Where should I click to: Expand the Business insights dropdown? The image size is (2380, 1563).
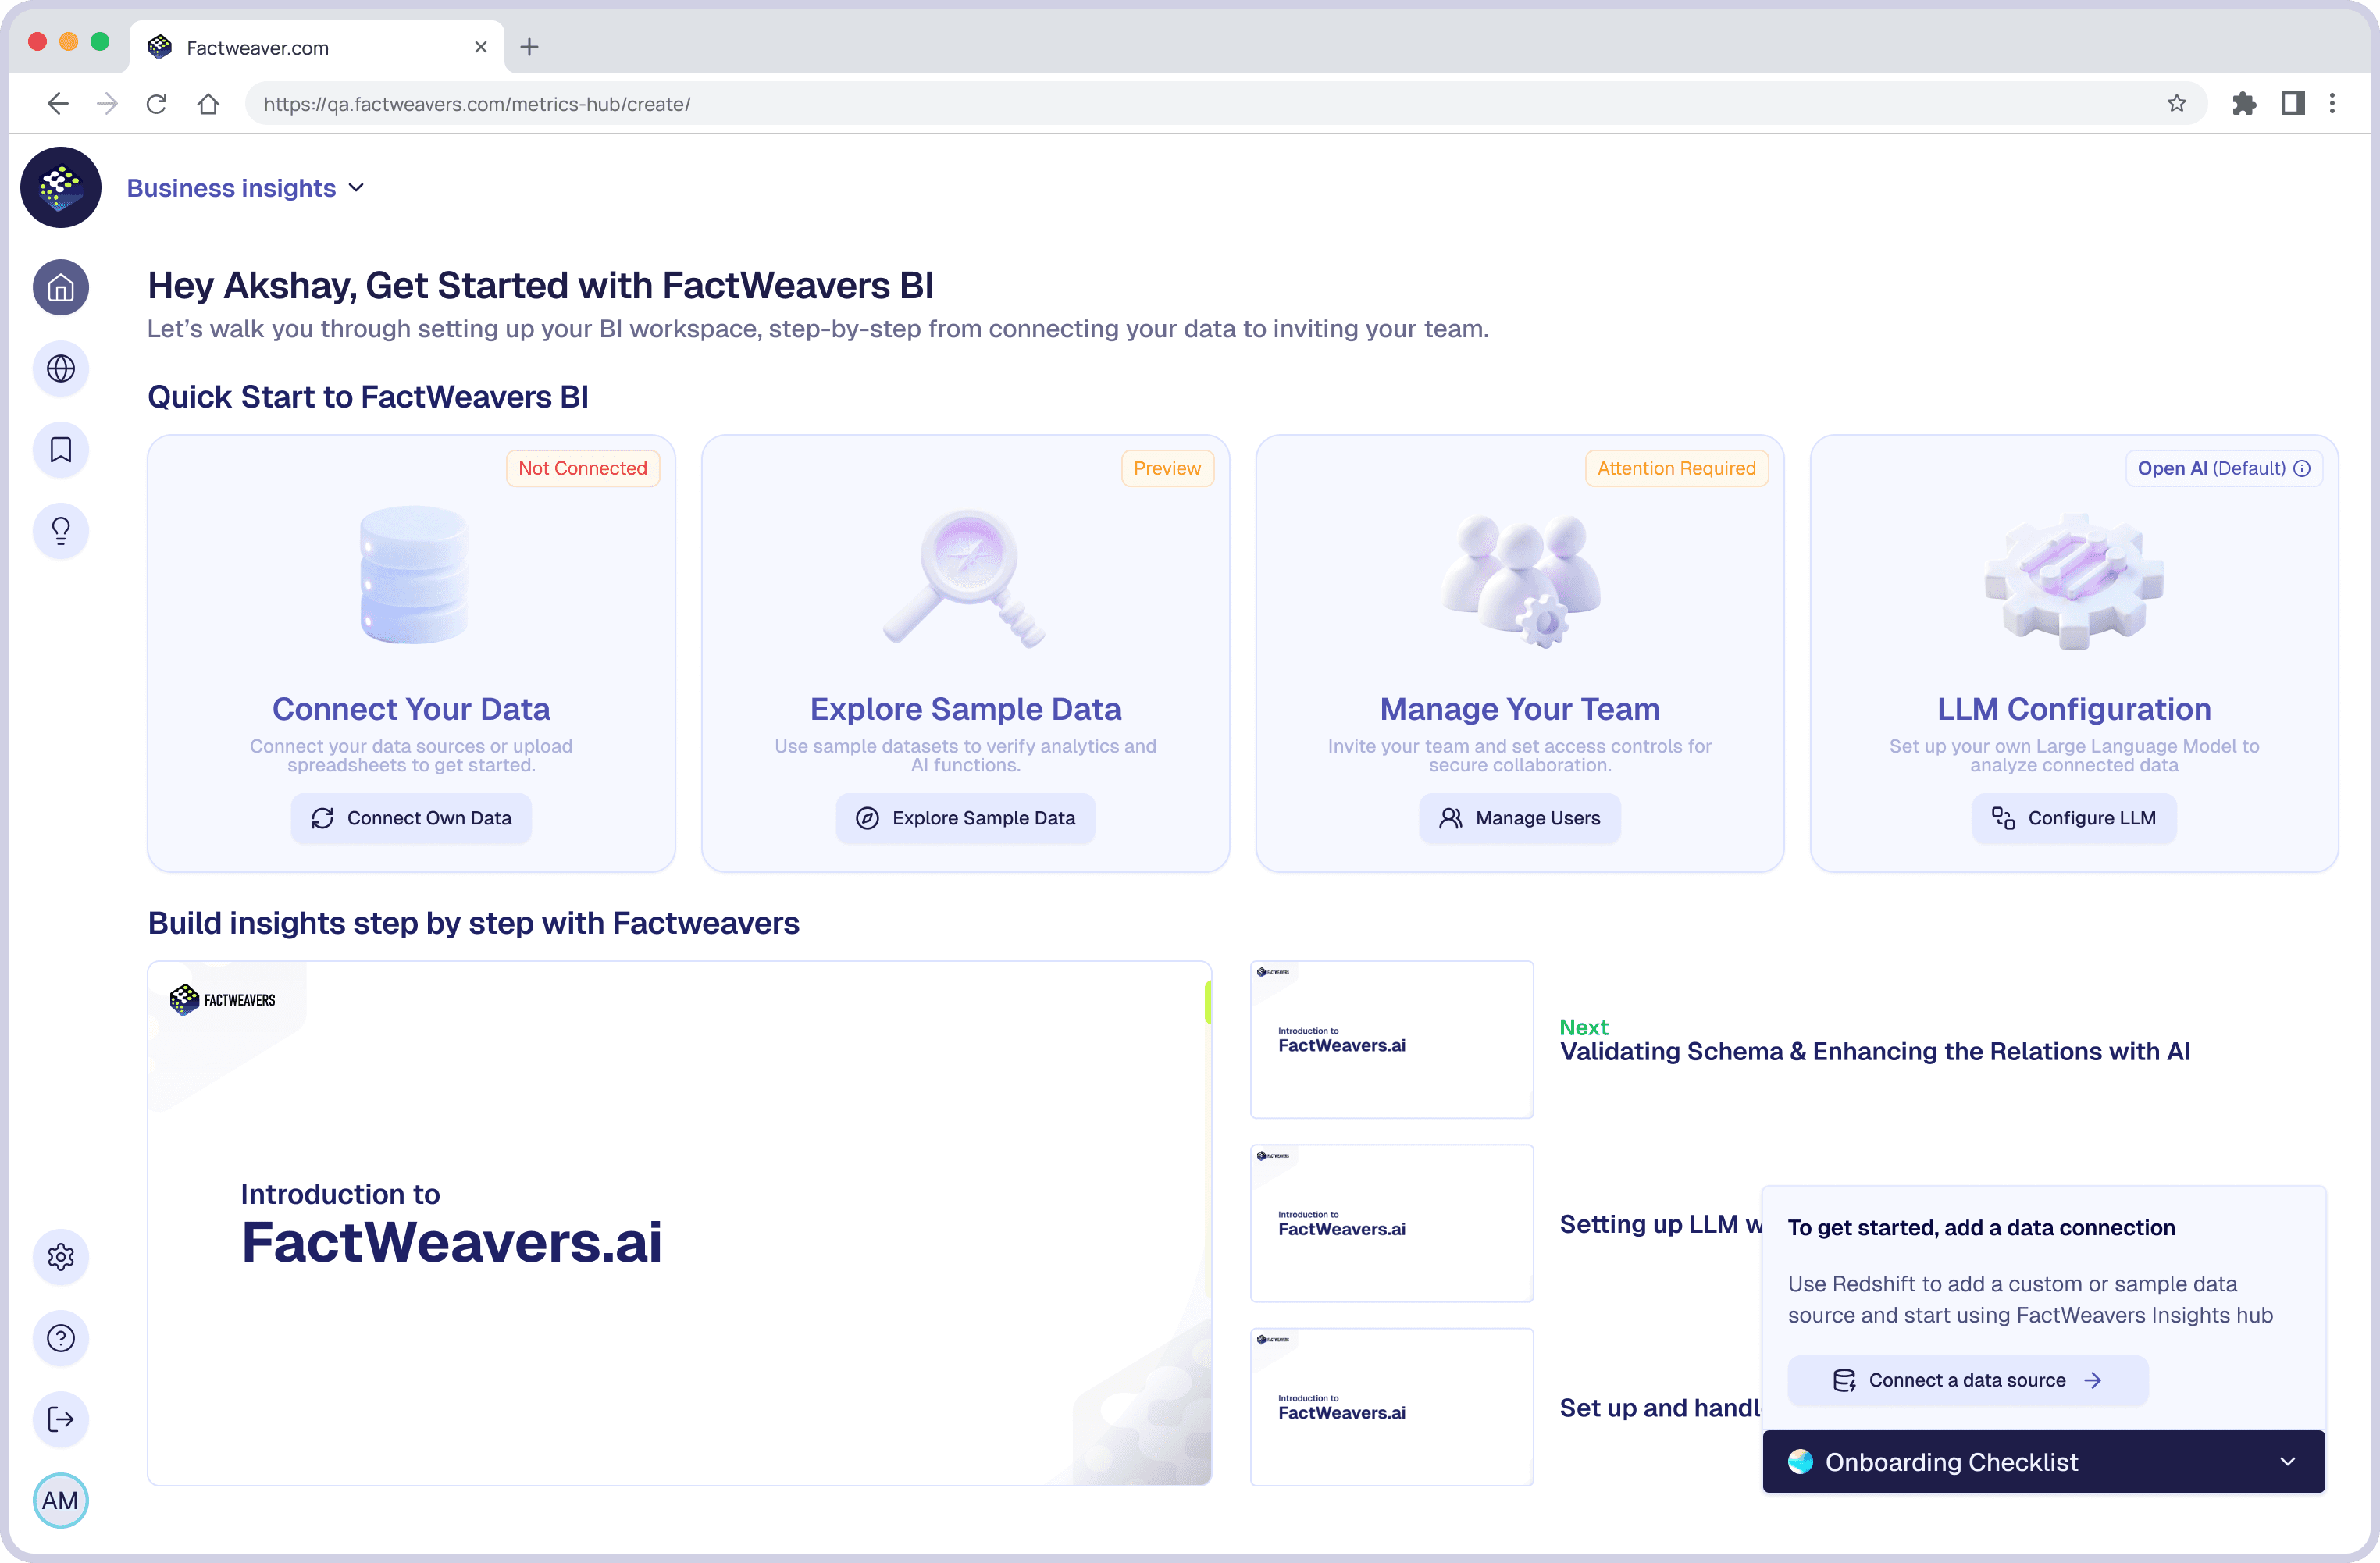coord(245,188)
